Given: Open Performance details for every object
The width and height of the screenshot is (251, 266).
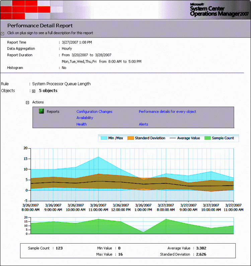Looking at the screenshot, I should click(x=167, y=112).
